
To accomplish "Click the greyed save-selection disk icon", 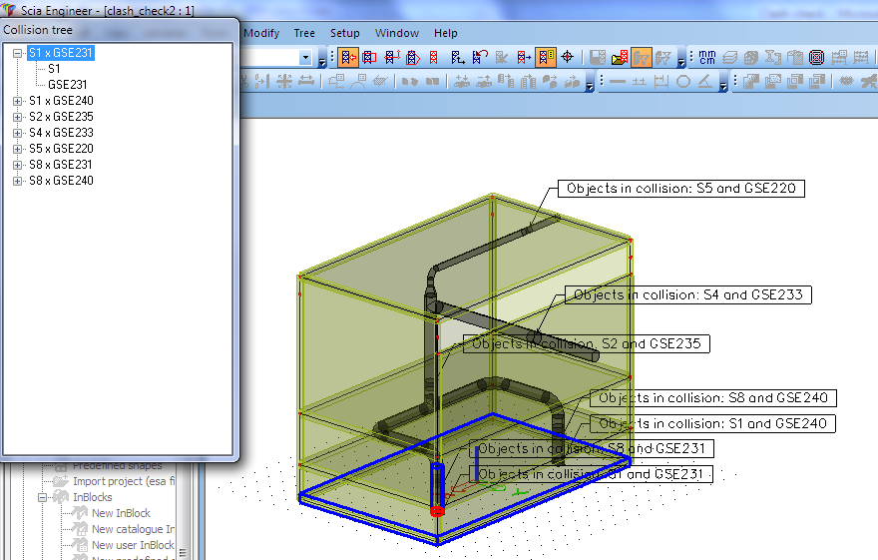I will 598,57.
